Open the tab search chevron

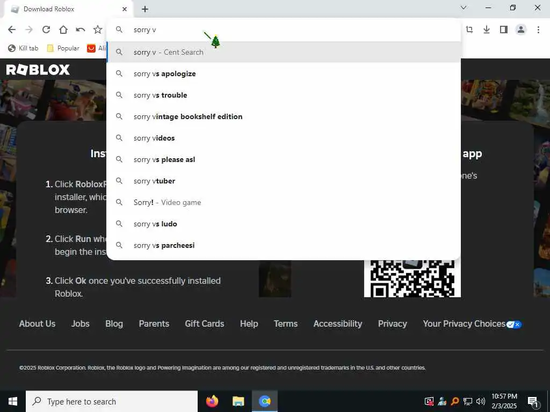[x=464, y=8]
